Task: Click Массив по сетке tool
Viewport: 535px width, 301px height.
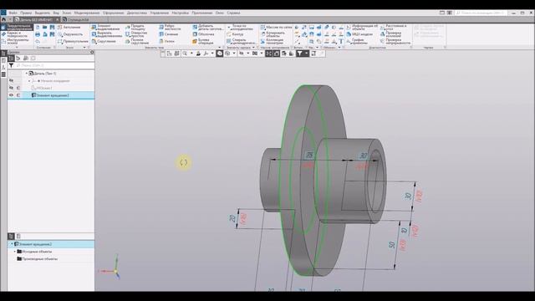Action: [277, 27]
